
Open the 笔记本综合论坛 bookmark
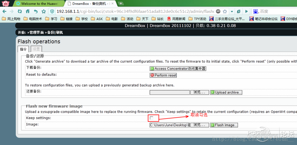pyautogui.click(x=264, y=19)
